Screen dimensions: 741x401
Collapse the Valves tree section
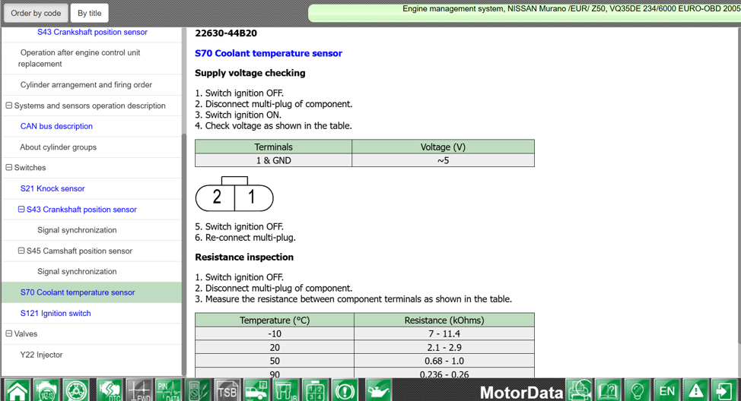[8, 333]
